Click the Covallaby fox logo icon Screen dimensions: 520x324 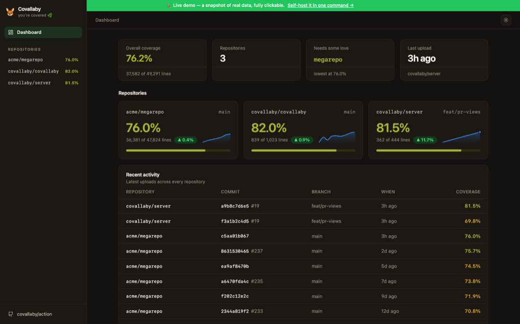[x=10, y=12]
